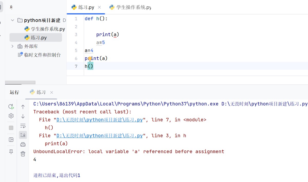Image resolution: width=308 pixels, height=182 pixels.
Task: Open the line 7 traceback file link
Action: [x=99, y=120]
